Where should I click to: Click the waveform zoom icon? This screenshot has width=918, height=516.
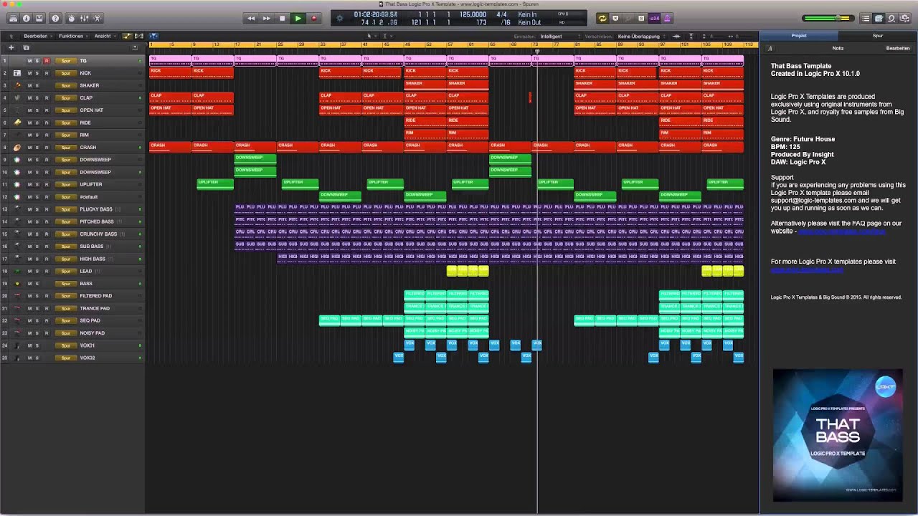(x=676, y=36)
